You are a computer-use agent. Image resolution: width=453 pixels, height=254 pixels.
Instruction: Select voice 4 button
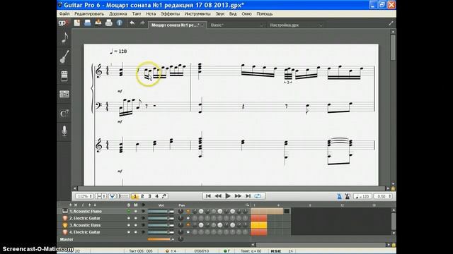(157, 196)
